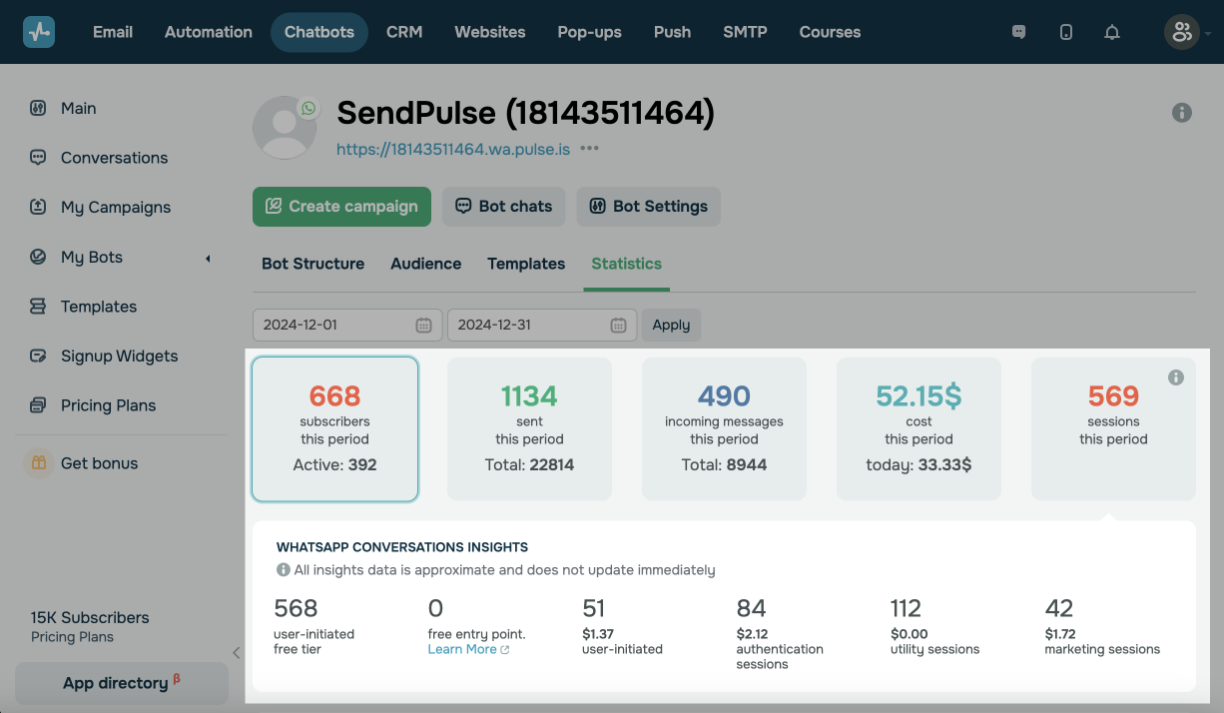Screen dimensions: 1224x713
Task: Click the 15K Subscribers text
Action: click(90, 617)
